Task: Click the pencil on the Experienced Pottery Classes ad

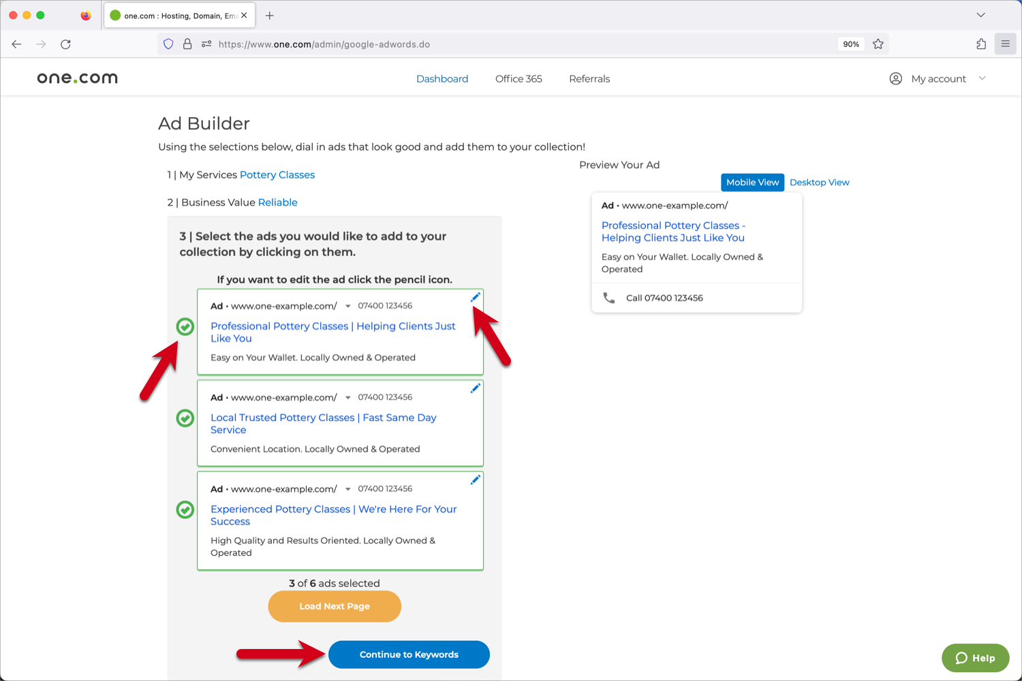Action: [475, 479]
